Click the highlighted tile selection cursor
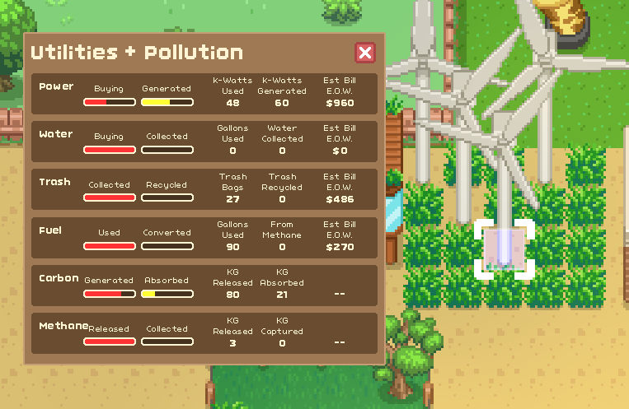Image resolution: width=629 pixels, height=409 pixels. [x=505, y=249]
